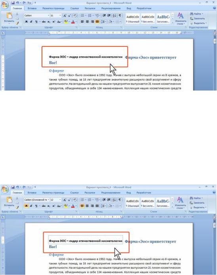
Task: Click the text box Фирма ЭОС in the lower document
Action: coord(86,239)
